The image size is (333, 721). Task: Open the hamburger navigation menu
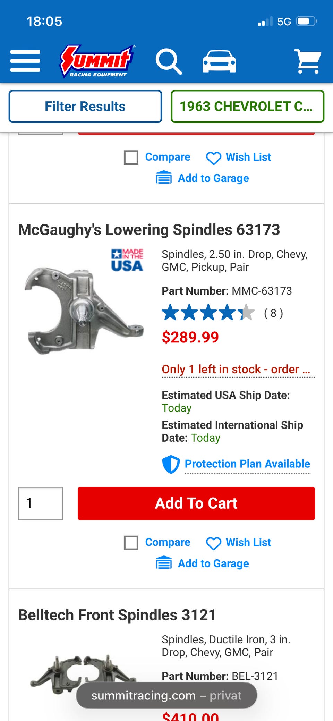(25, 61)
